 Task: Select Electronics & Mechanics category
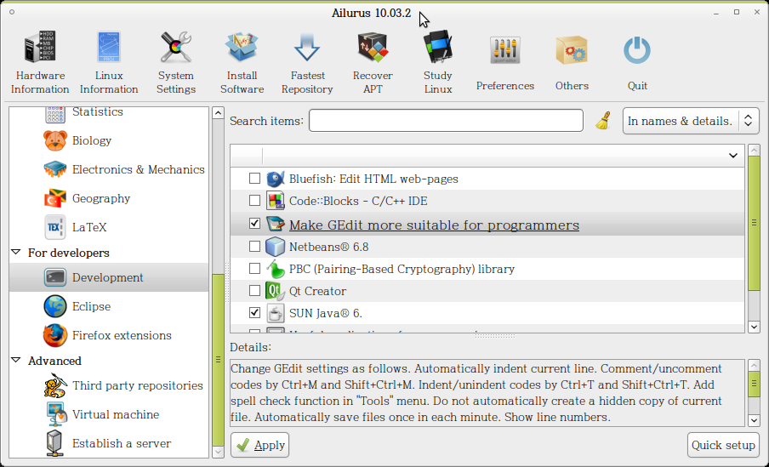click(109, 170)
